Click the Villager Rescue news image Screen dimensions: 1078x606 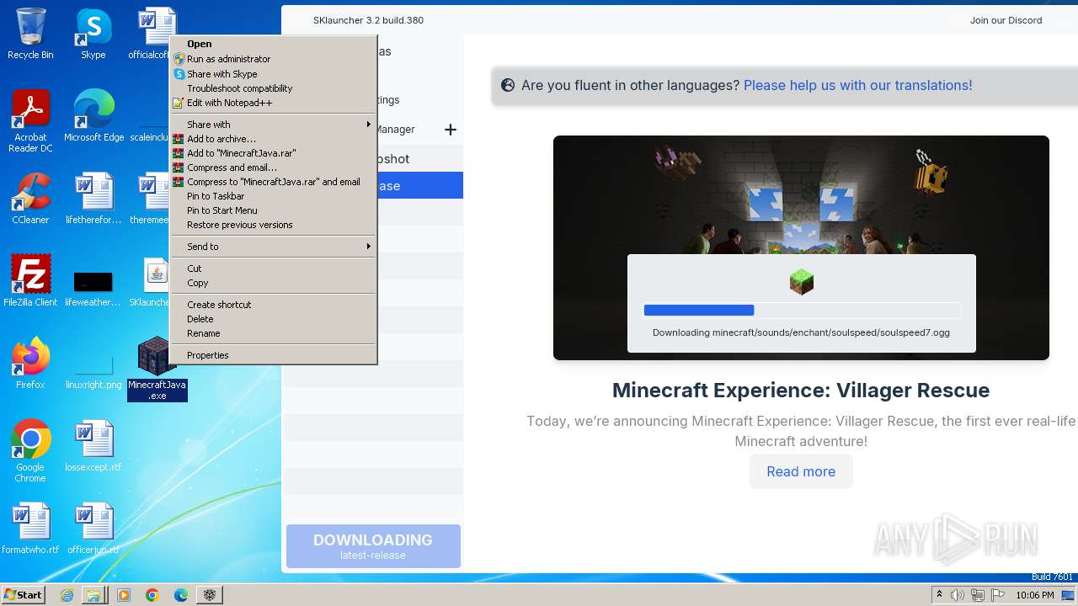[801, 247]
